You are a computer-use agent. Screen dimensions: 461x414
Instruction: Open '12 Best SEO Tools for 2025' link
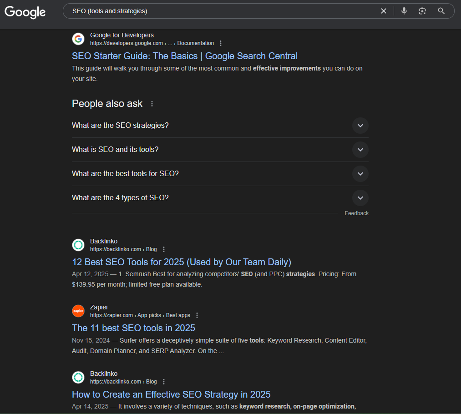[182, 262]
